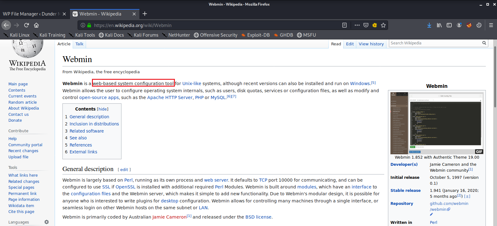Open a new tab with the plus button
The width and height of the screenshot is (497, 226).
pos(145,14)
